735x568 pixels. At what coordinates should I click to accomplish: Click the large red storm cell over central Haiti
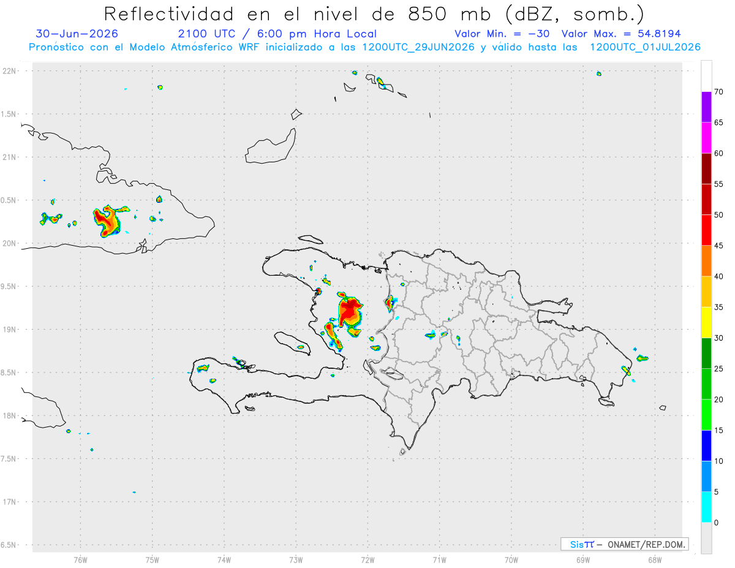tap(349, 312)
